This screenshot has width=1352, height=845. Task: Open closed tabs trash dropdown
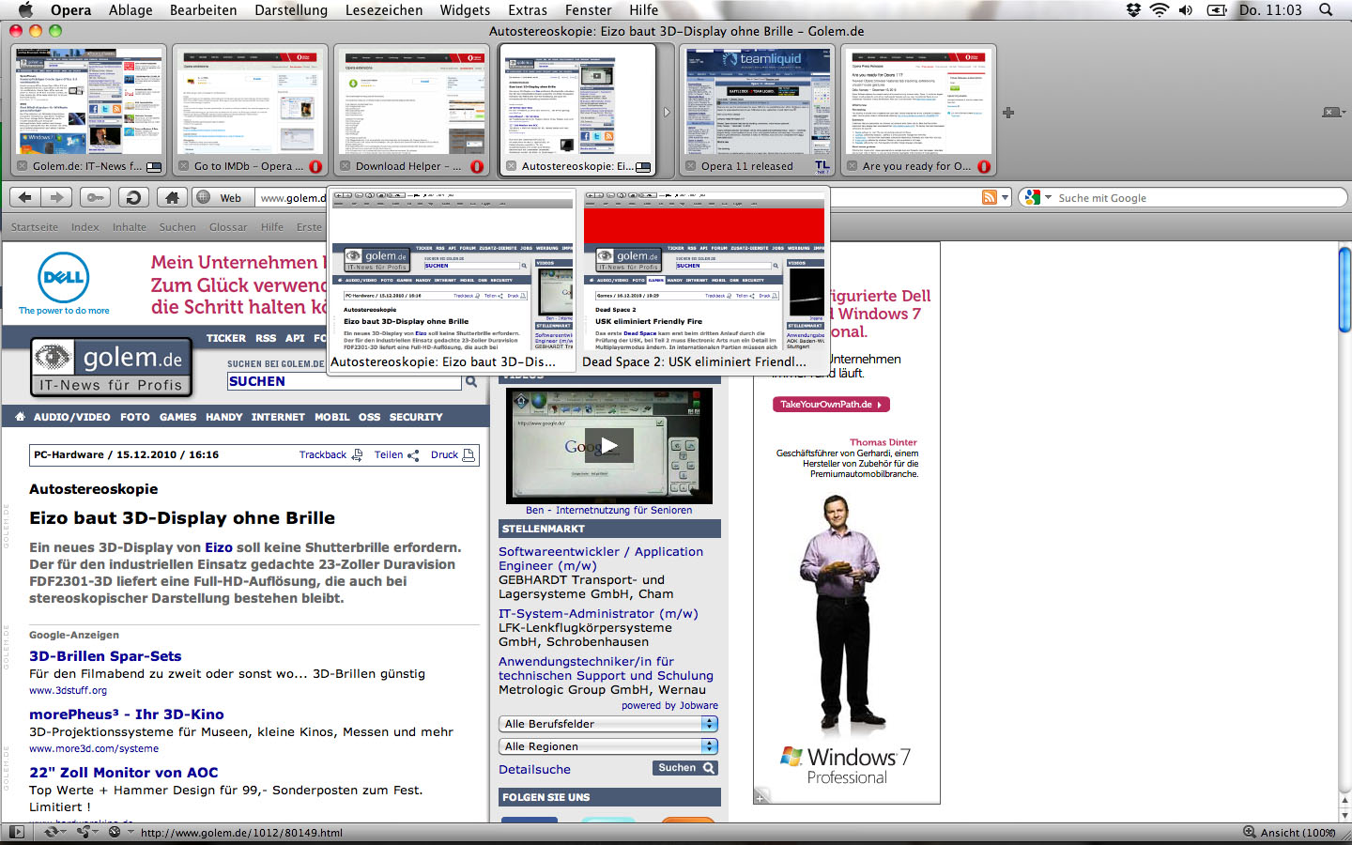(1332, 113)
